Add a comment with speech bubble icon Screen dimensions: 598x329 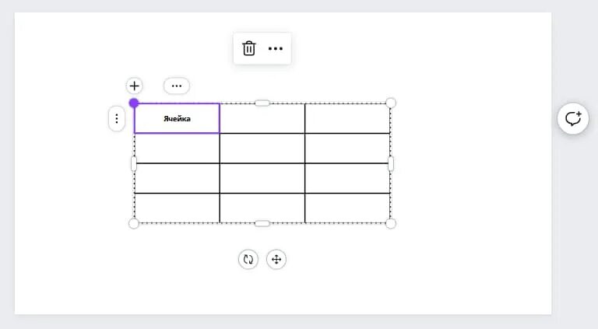click(x=573, y=118)
